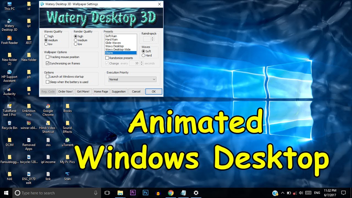Open the Settings gear in the taskbar

point(196,193)
